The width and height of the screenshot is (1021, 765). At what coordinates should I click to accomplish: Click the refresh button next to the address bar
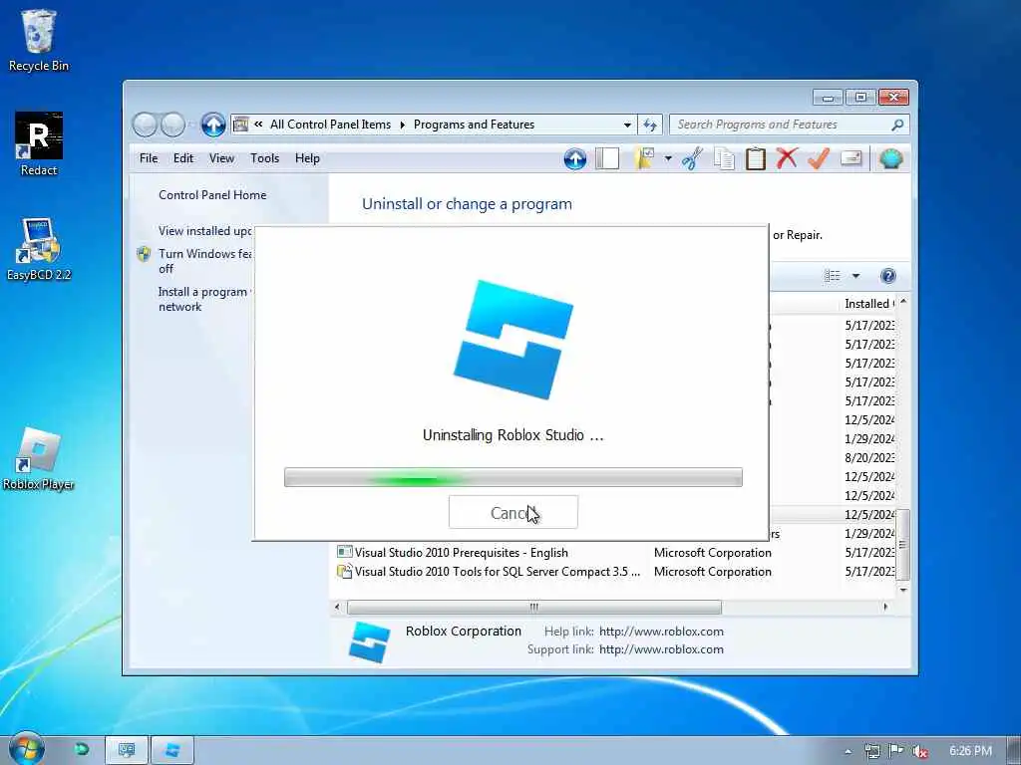[650, 125]
